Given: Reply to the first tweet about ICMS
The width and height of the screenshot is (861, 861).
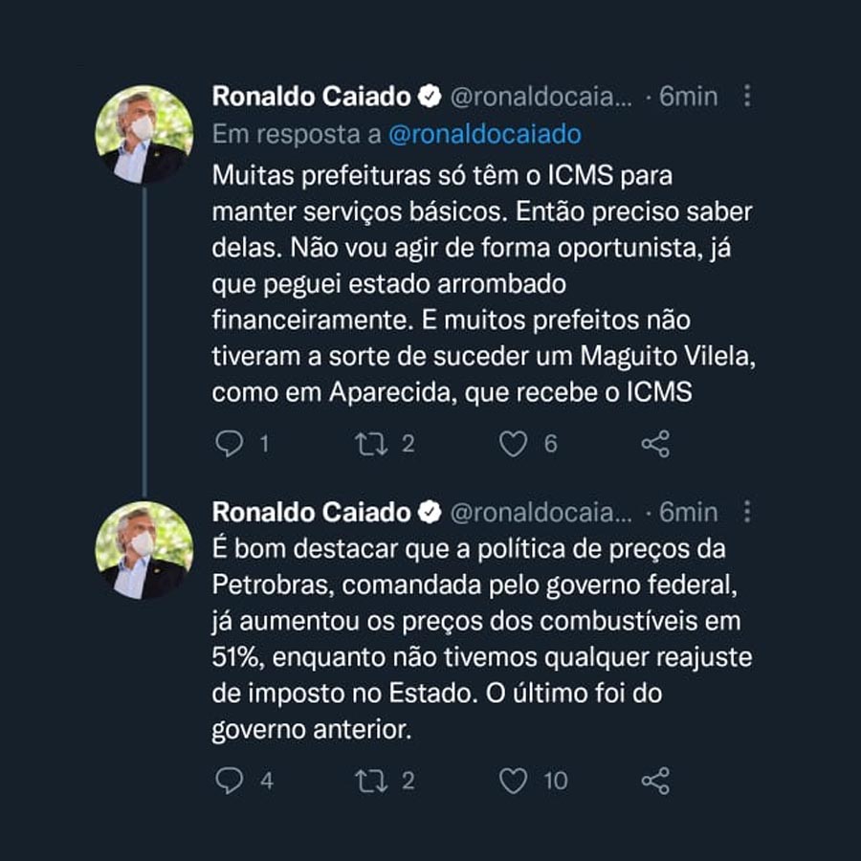Looking at the screenshot, I should point(229,444).
